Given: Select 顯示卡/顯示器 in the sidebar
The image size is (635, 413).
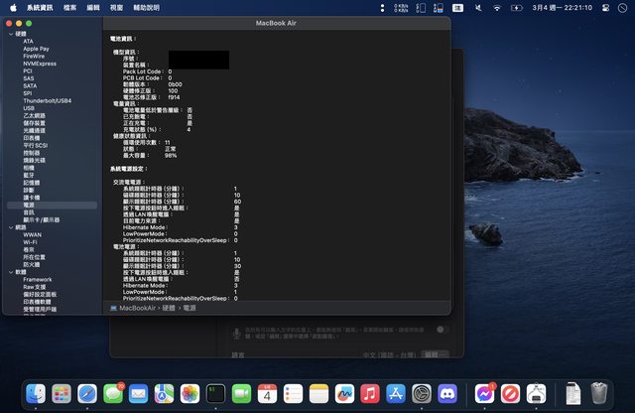Looking at the screenshot, I should click(x=42, y=220).
